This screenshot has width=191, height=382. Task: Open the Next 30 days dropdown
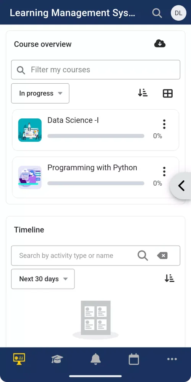click(43, 279)
